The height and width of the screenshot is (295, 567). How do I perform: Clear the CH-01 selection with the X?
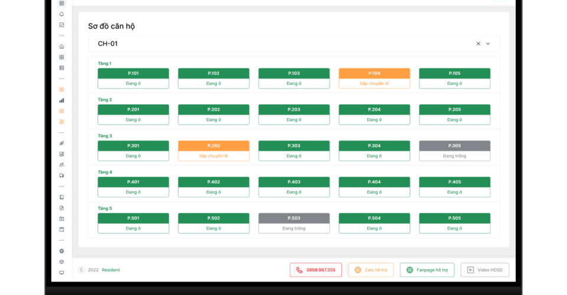click(x=478, y=44)
